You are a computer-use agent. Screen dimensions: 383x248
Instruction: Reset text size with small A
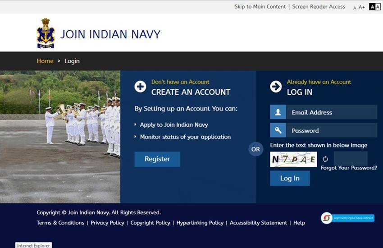click(x=355, y=8)
